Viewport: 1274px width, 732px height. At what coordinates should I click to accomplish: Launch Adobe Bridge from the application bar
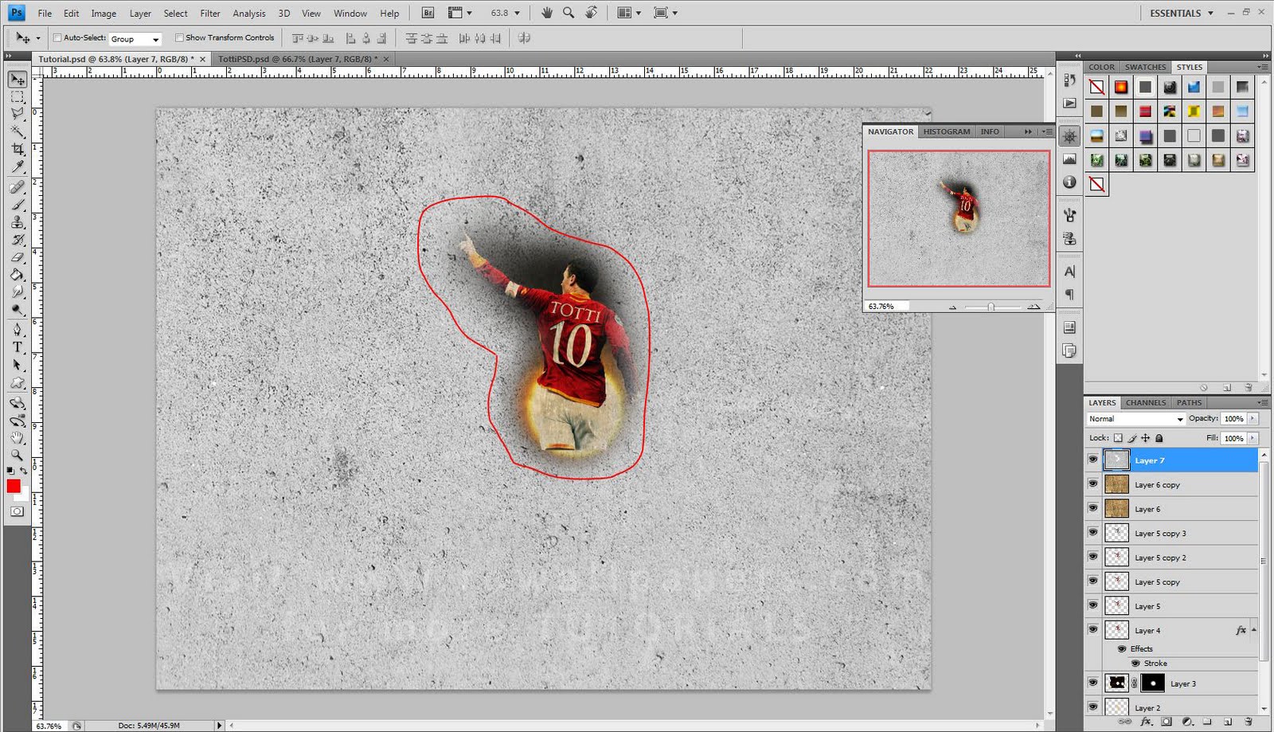(x=428, y=13)
